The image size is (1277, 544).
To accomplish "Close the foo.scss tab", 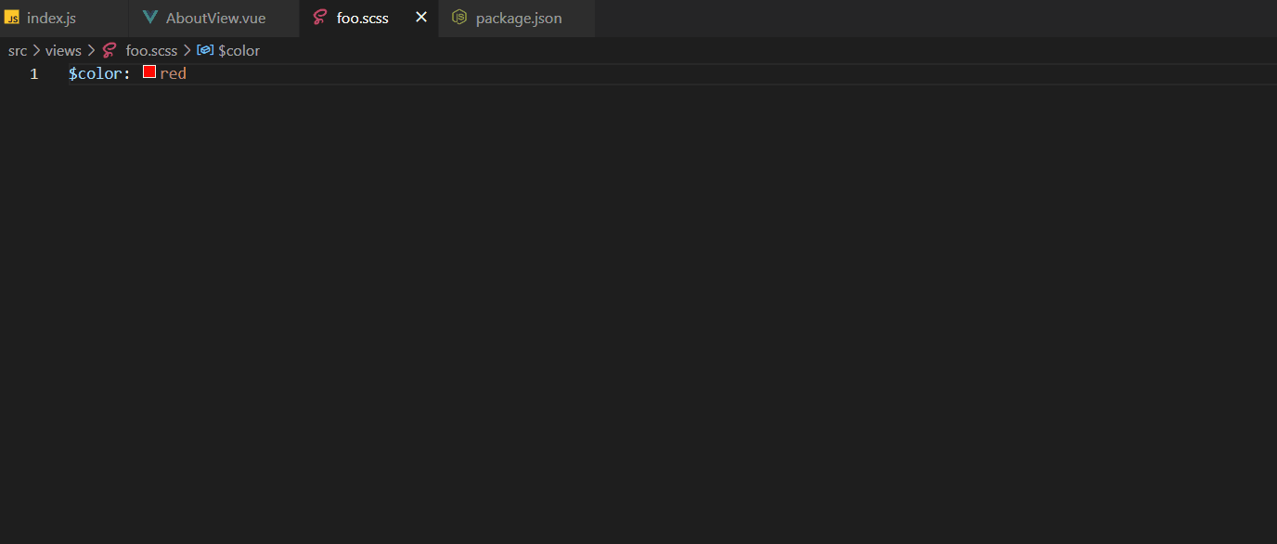I will pos(420,17).
